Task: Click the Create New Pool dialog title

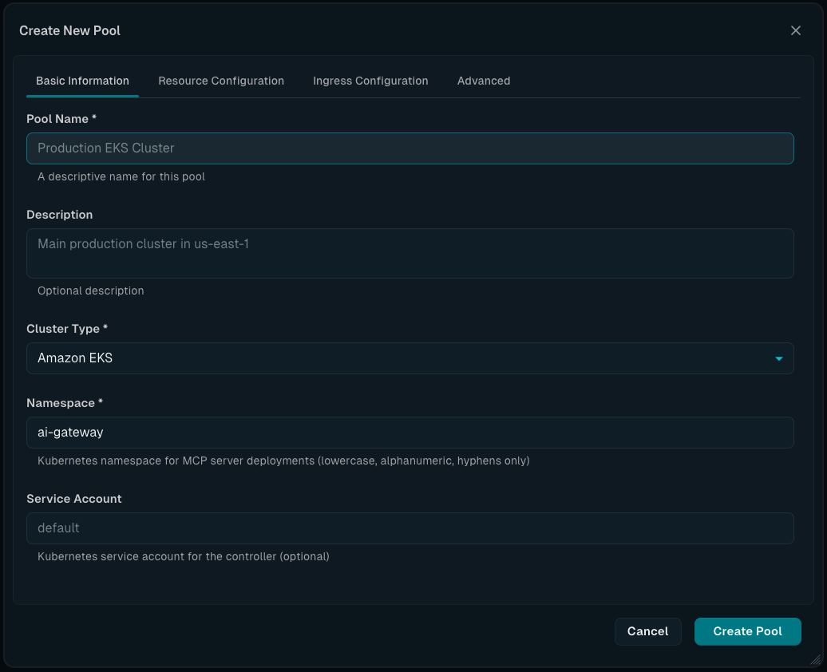Action: click(70, 30)
